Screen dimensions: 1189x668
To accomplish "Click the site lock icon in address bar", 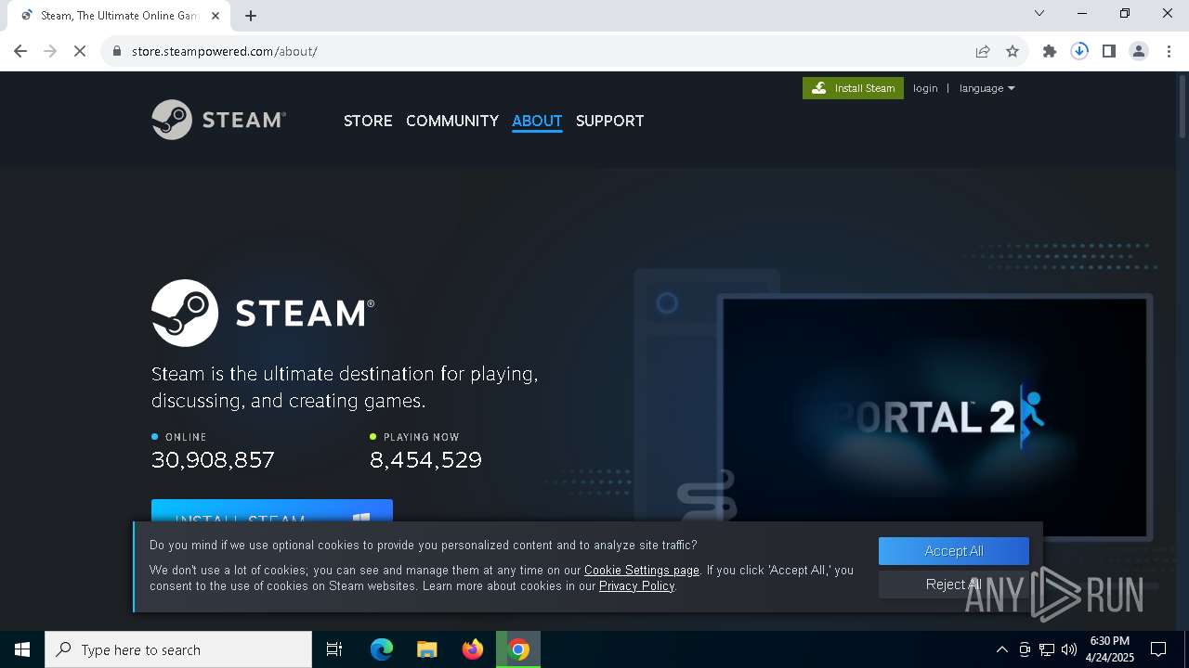I will coord(117,51).
